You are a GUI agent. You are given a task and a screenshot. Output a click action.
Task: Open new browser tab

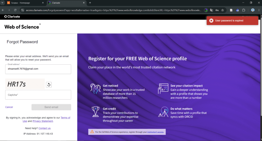[90, 3]
